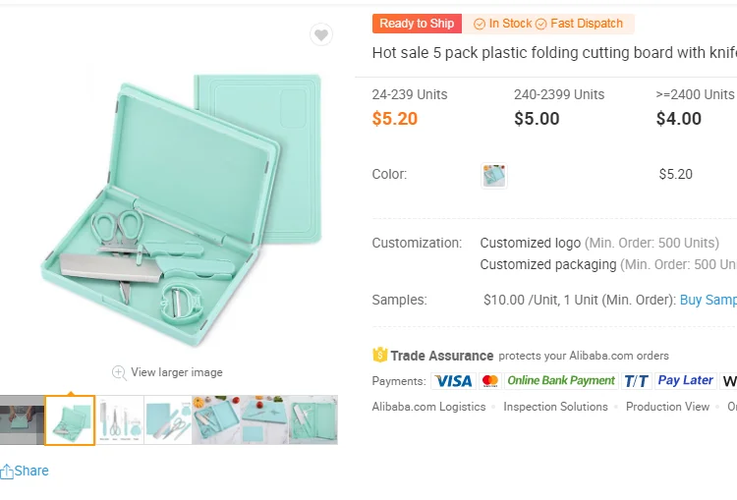Select the mint green color swatch

494,176
